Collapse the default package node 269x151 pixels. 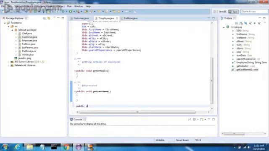(x=12, y=30)
